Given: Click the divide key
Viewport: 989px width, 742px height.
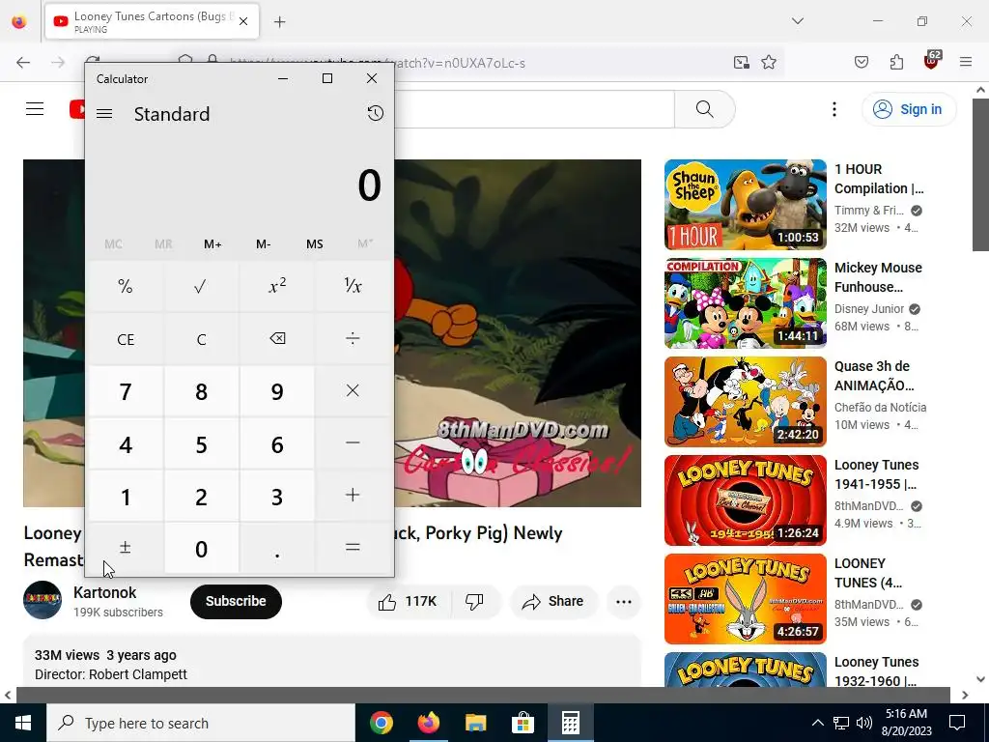Looking at the screenshot, I should tap(353, 339).
